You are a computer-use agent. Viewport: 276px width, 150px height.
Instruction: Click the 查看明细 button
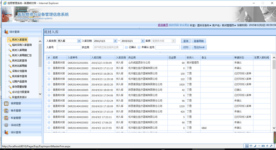[x=198, y=41]
